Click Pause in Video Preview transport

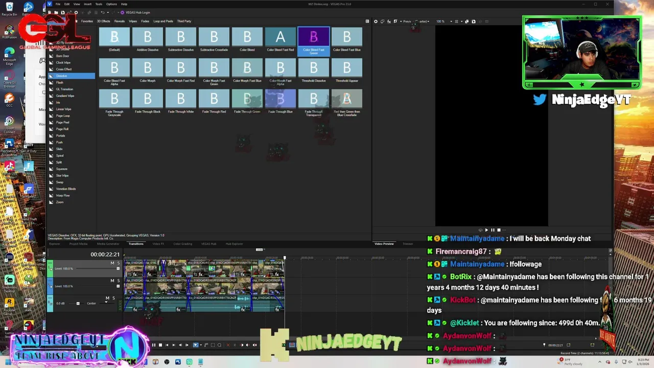(493, 230)
